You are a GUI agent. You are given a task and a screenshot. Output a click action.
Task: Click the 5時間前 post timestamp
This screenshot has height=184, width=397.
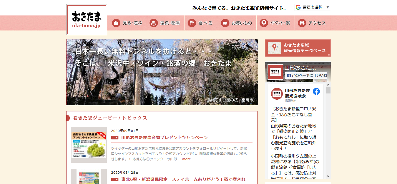click(x=291, y=101)
